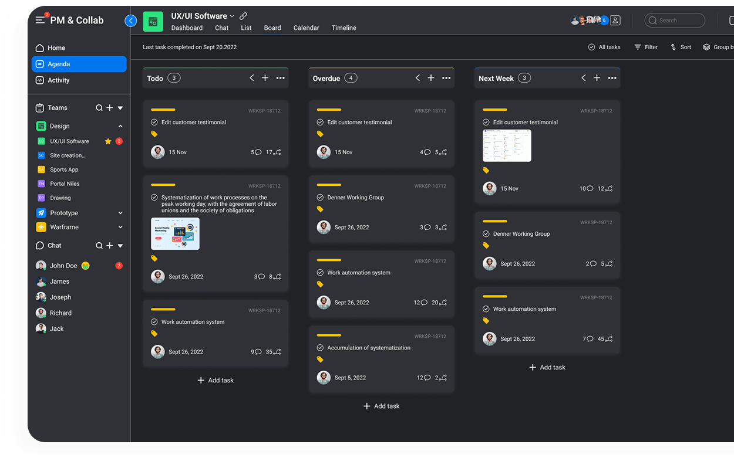
Task: Open Agenda in the sidebar
Action: coord(79,64)
